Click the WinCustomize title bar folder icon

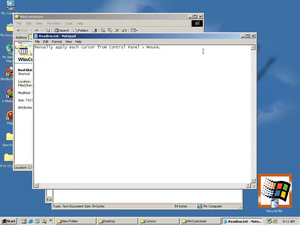tap(17, 17)
